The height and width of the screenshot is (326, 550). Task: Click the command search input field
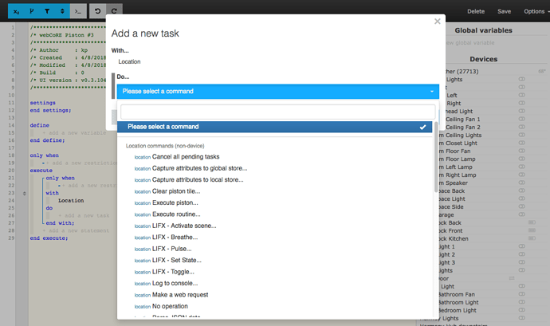[278, 112]
